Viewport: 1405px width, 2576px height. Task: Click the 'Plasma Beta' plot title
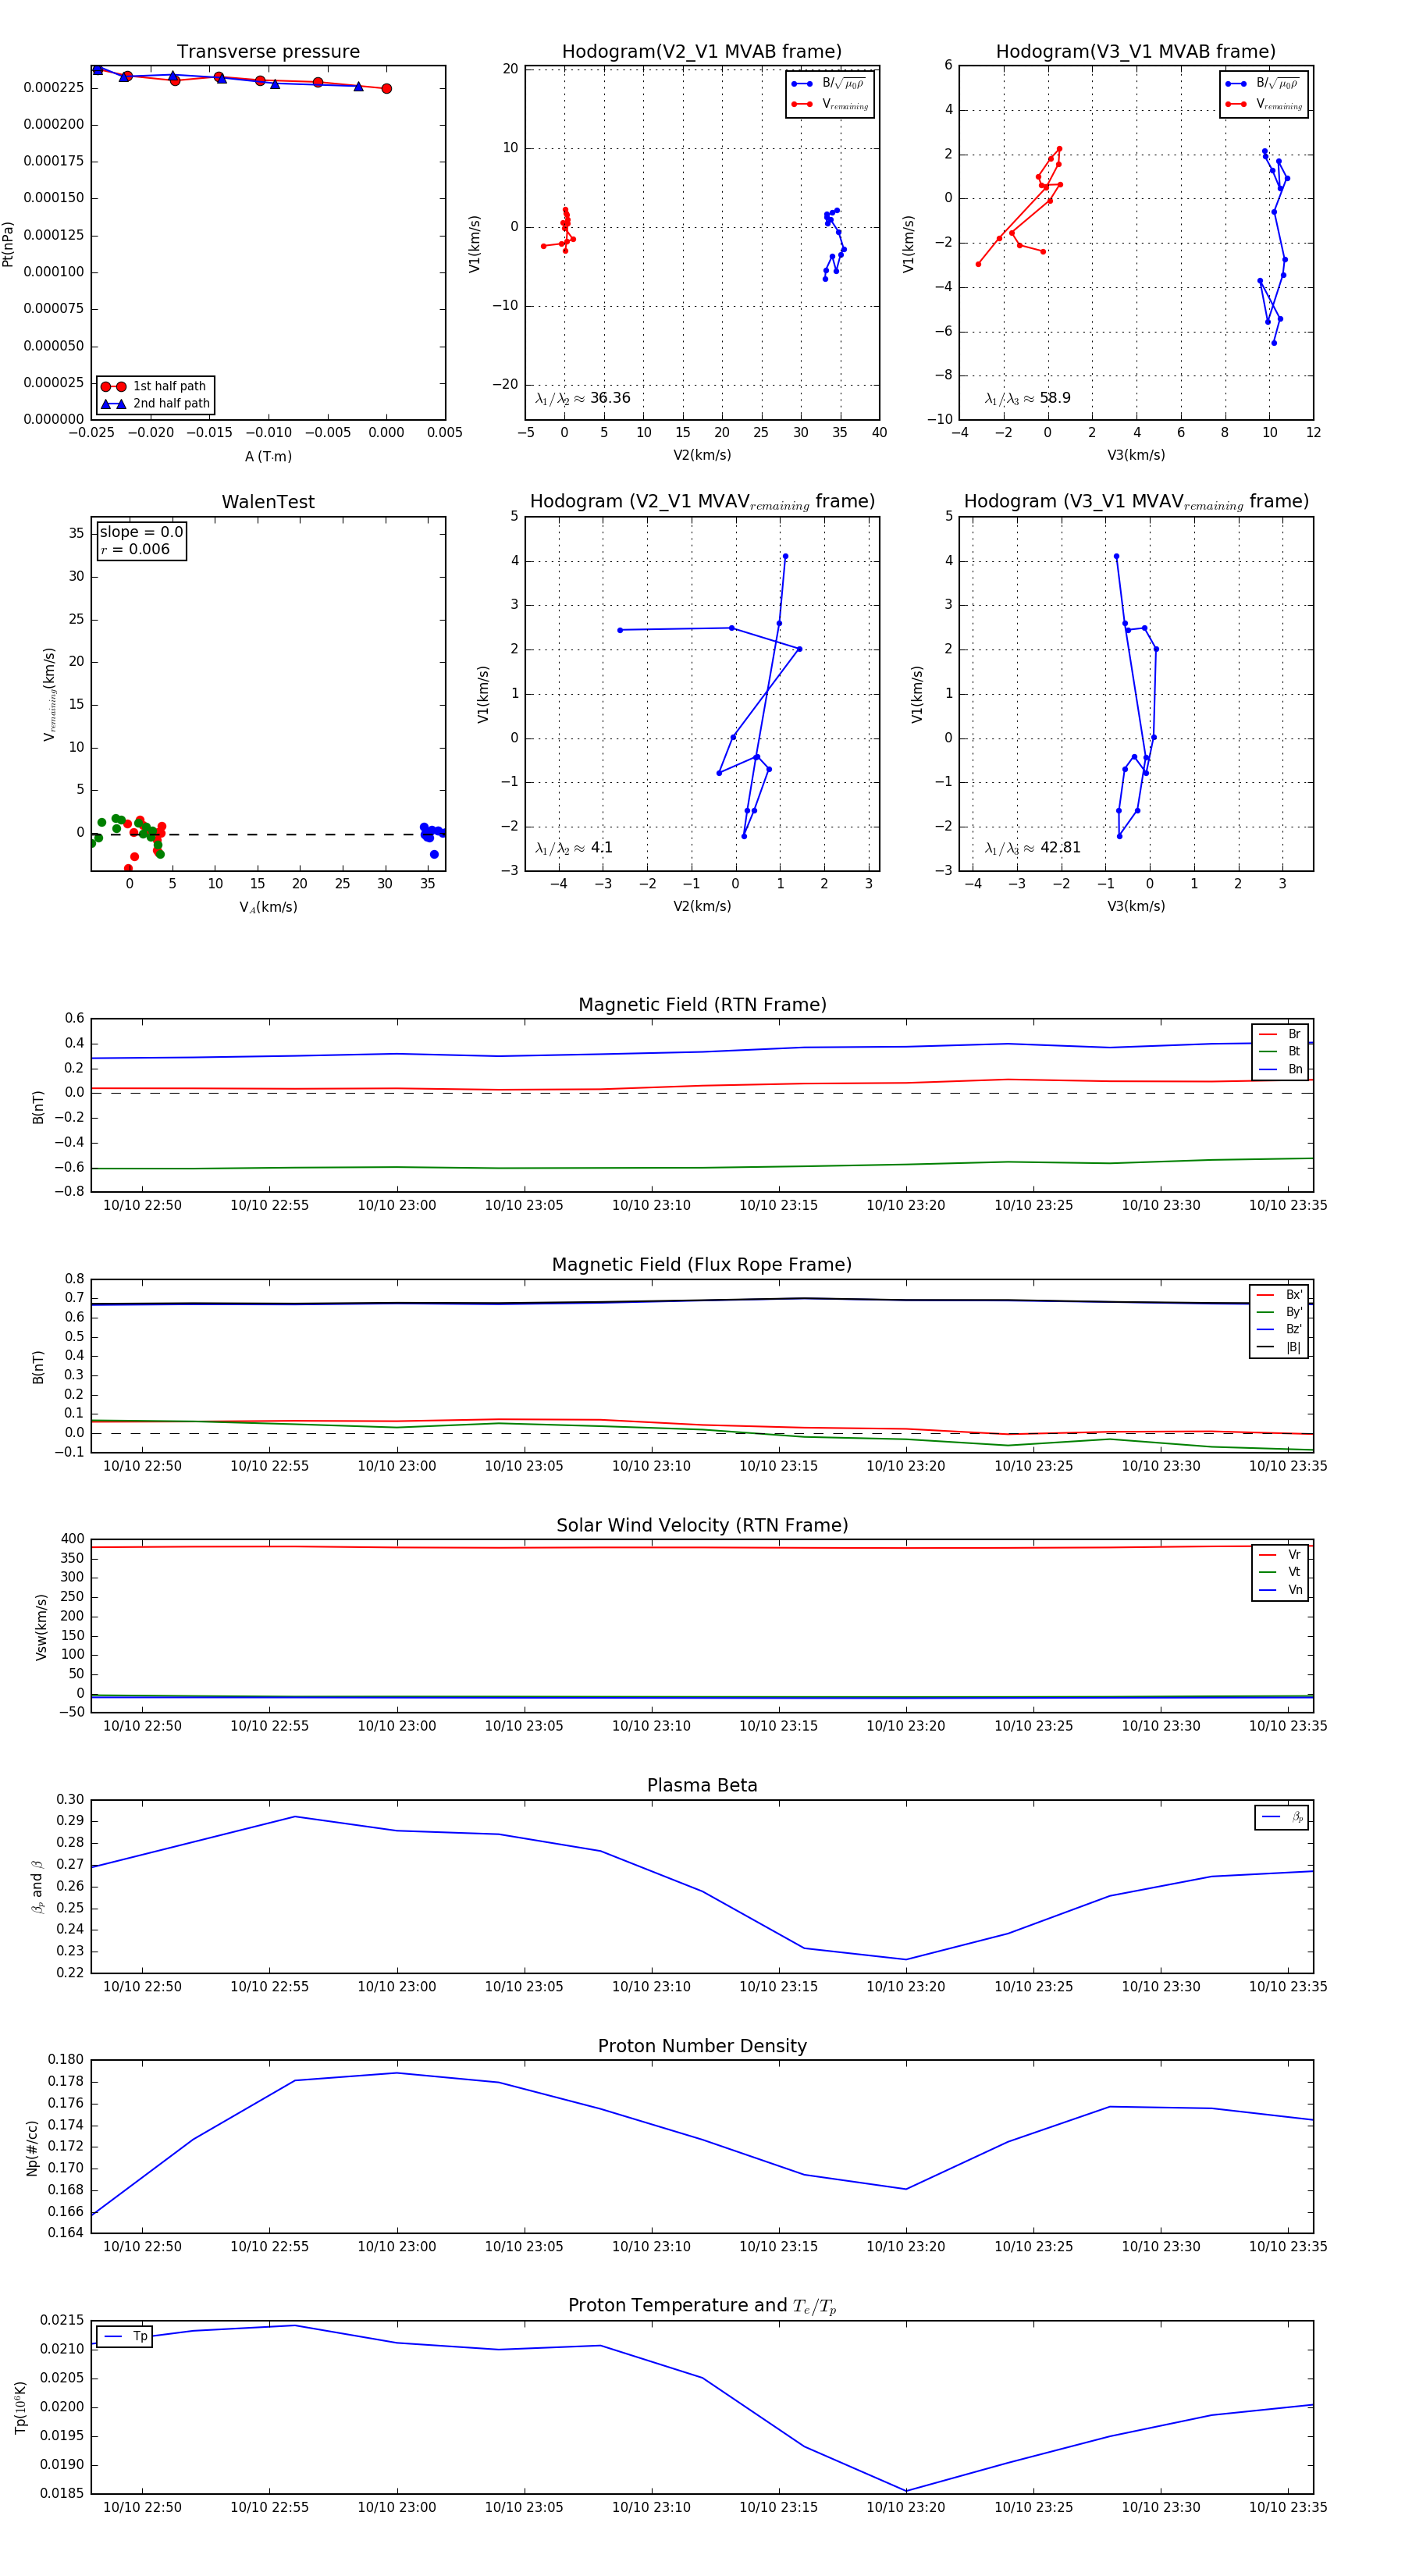coord(702,1785)
